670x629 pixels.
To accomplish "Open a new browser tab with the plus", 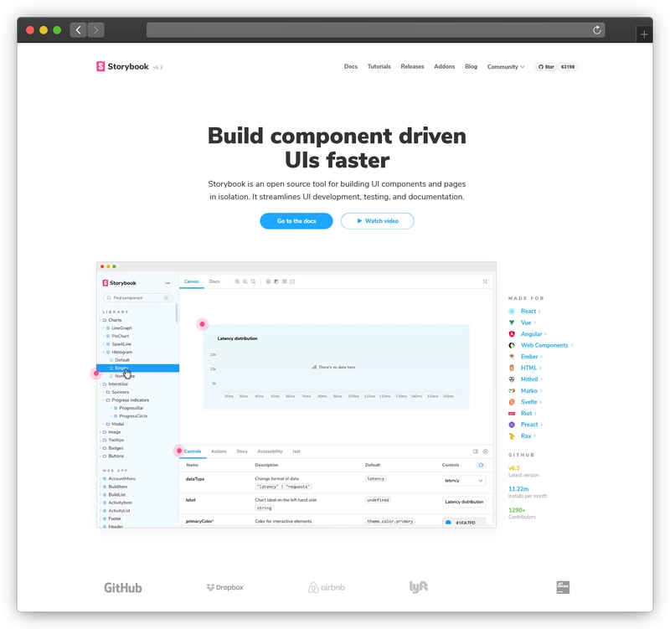I will point(644,34).
